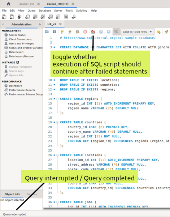Close the inactive docker_HR tab
The width and height of the screenshot is (170, 217).
pos(39,4)
